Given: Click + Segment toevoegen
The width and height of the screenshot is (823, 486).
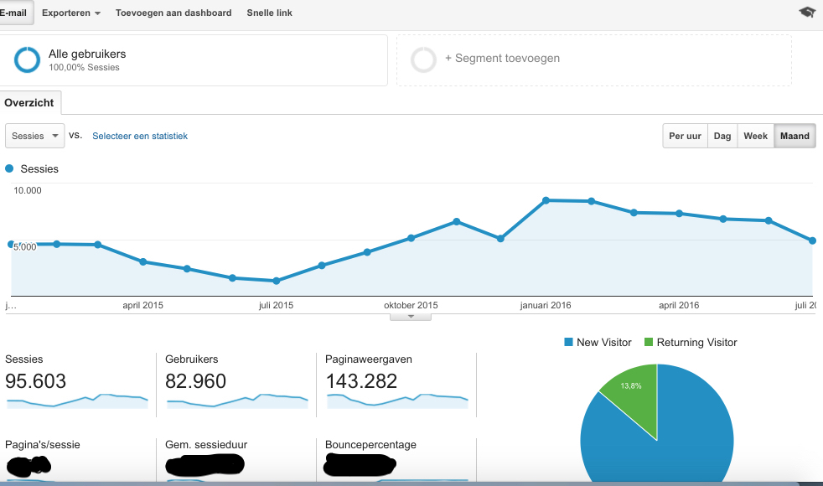Looking at the screenshot, I should click(x=502, y=59).
